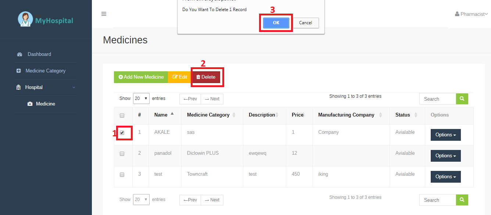Click the AKALE medicine name cell
This screenshot has width=491, height=215.
pyautogui.click(x=165, y=135)
